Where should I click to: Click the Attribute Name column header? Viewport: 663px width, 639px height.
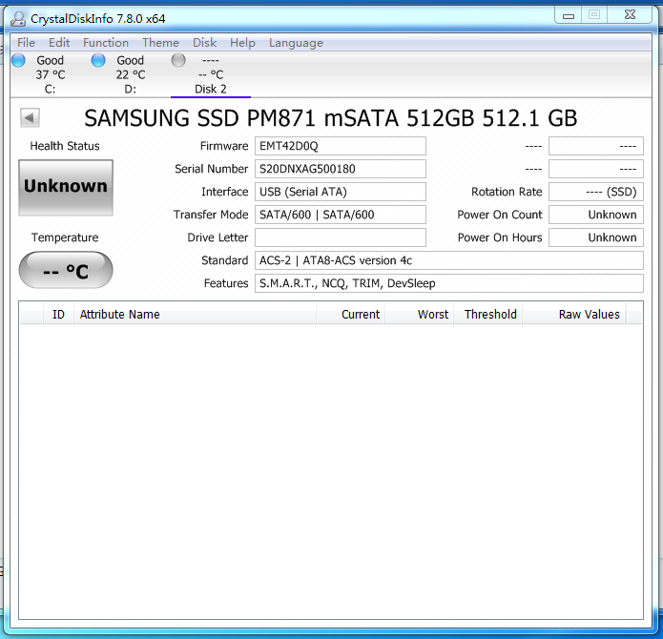point(195,314)
